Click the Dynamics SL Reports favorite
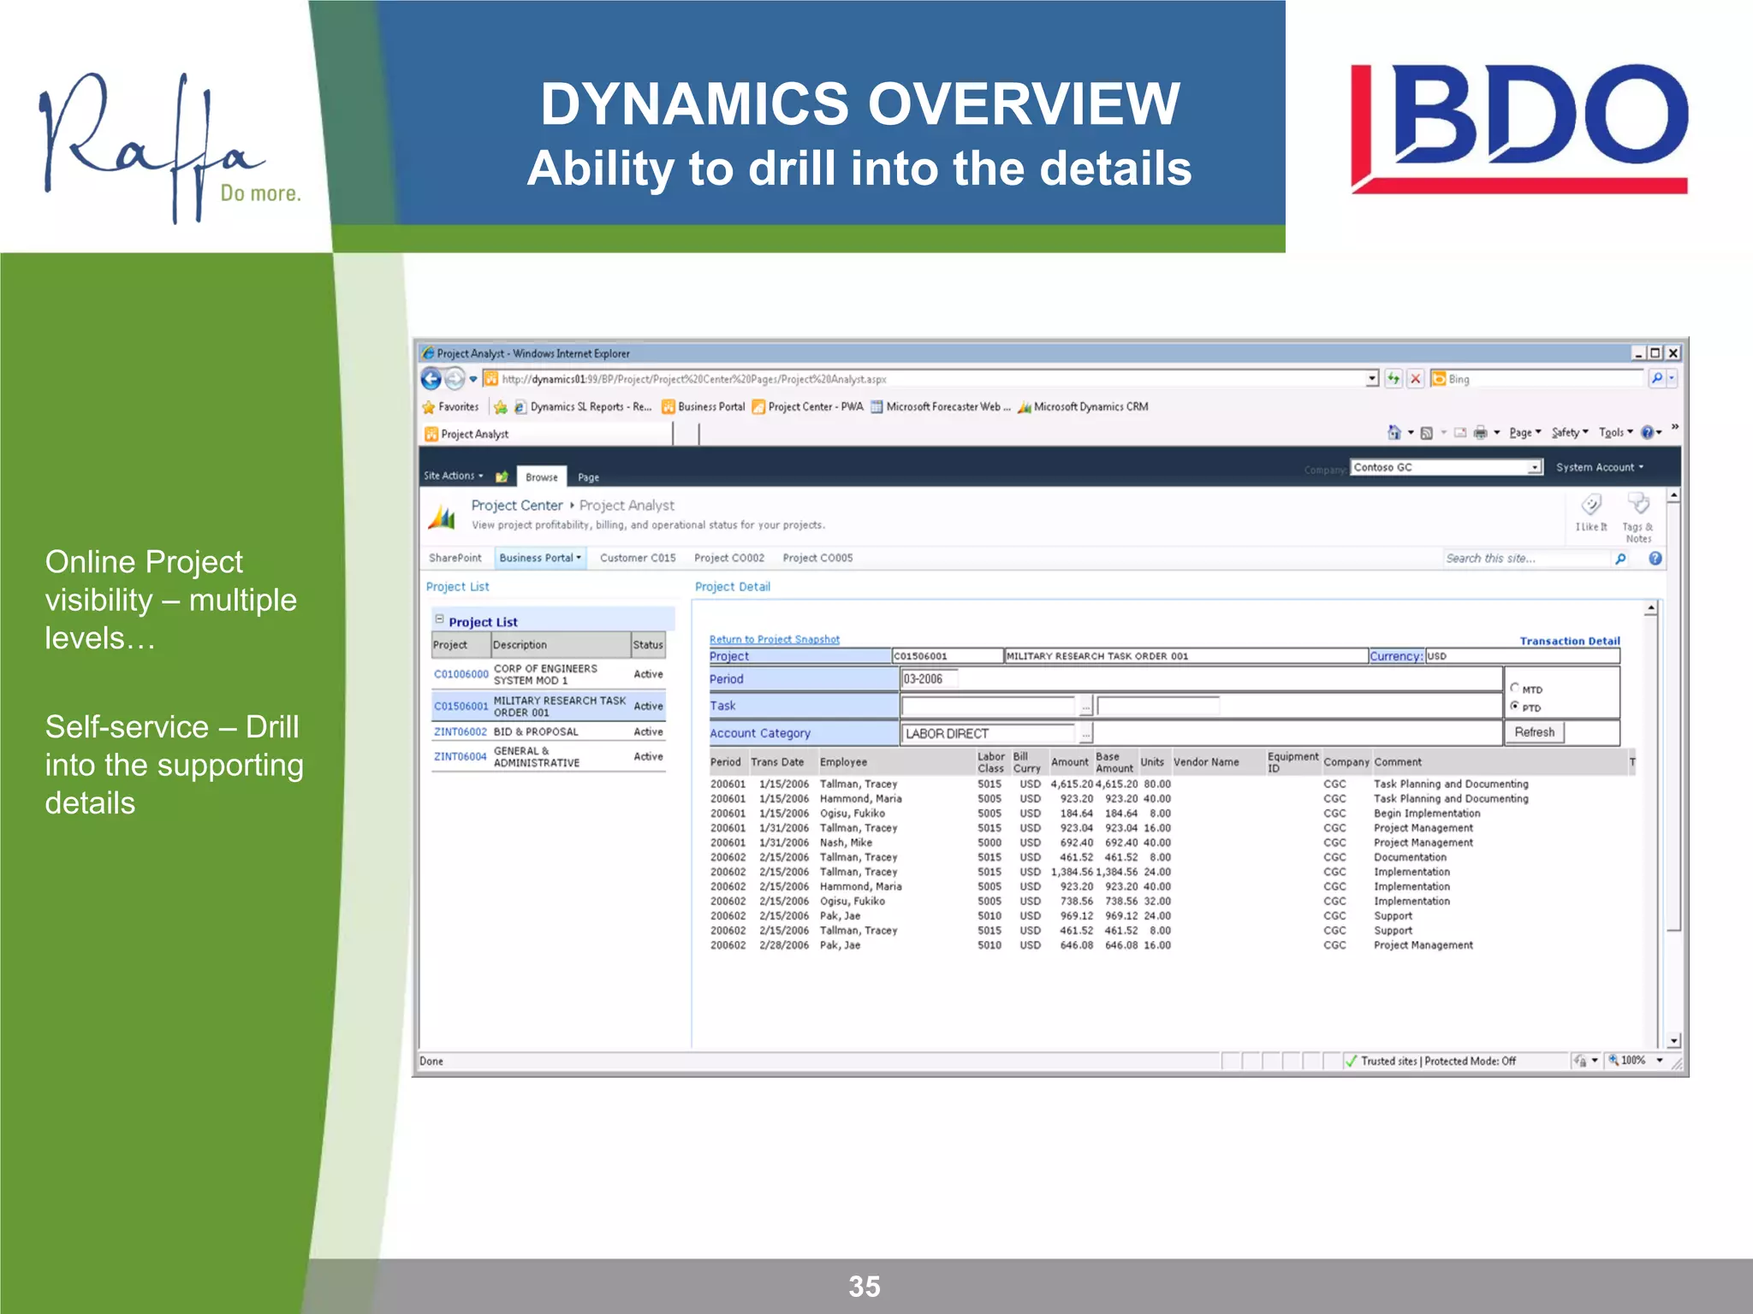Image resolution: width=1753 pixels, height=1314 pixels. pyautogui.click(x=583, y=407)
